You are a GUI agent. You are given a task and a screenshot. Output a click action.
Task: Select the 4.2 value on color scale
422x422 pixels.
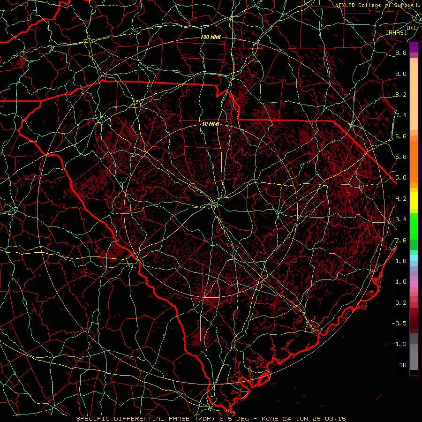click(401, 199)
